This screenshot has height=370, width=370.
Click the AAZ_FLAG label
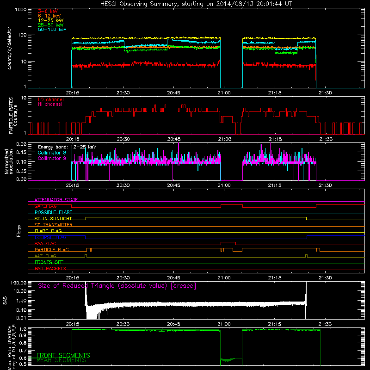point(45,256)
